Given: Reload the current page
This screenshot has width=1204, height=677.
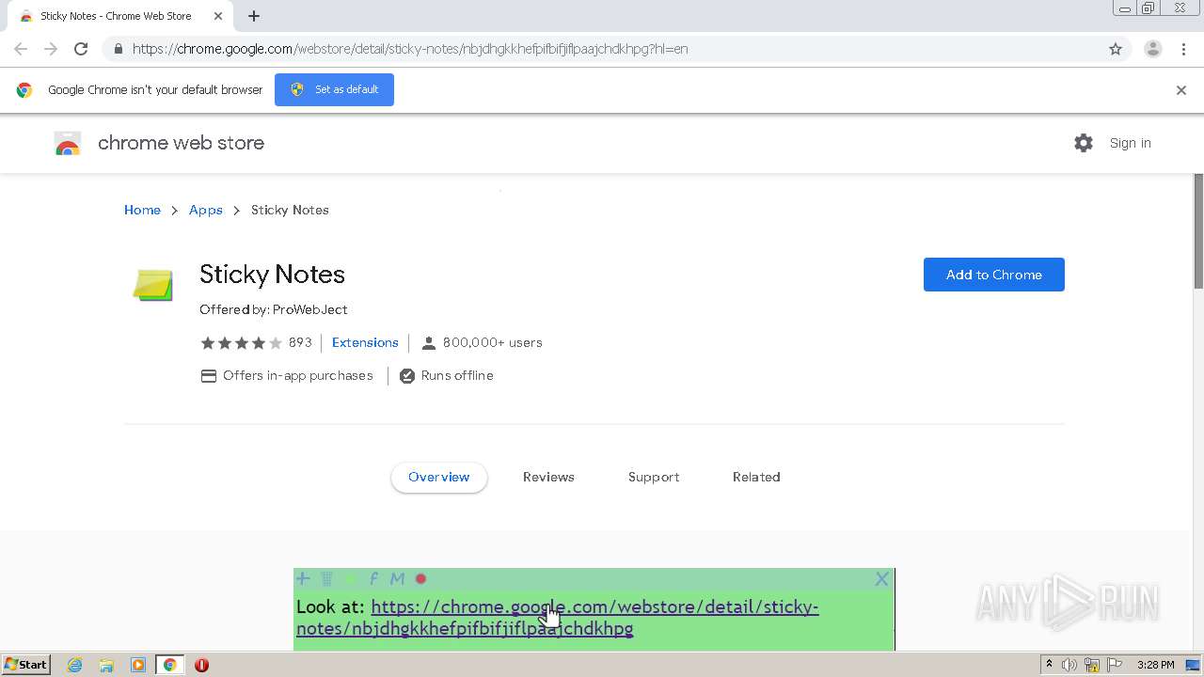Looking at the screenshot, I should (81, 49).
